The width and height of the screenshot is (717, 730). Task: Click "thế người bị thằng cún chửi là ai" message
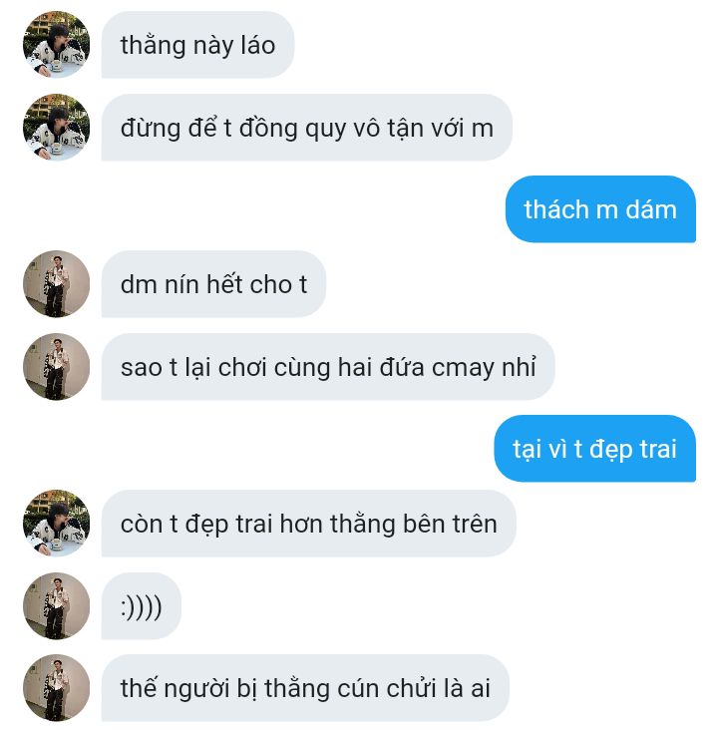305,688
